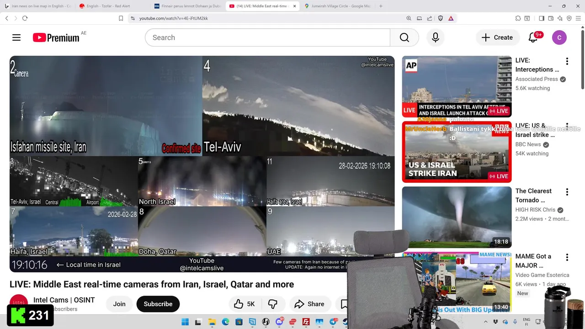This screenshot has width=585, height=329.
Task: Start voice search with microphone
Action: coord(436,37)
